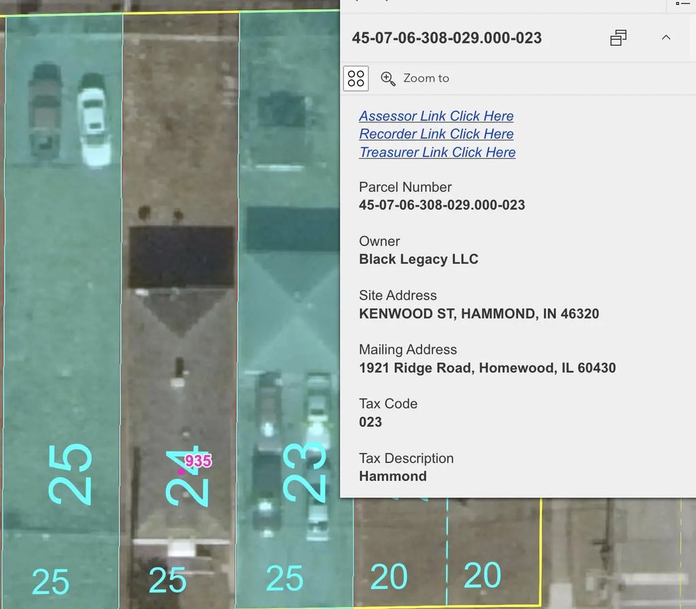The height and width of the screenshot is (609, 696).
Task: Click the white car parked on lot 25
Action: tap(93, 120)
